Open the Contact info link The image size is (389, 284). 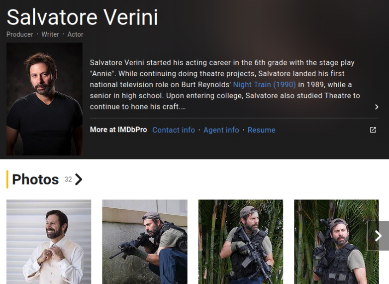click(174, 130)
